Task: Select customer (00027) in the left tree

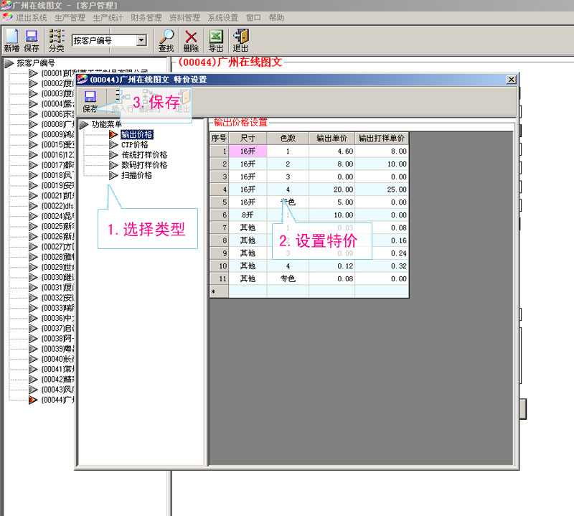Action: (58, 246)
